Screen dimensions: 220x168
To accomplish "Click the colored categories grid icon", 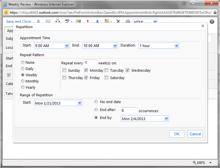I will pyautogui.click(x=107, y=21).
